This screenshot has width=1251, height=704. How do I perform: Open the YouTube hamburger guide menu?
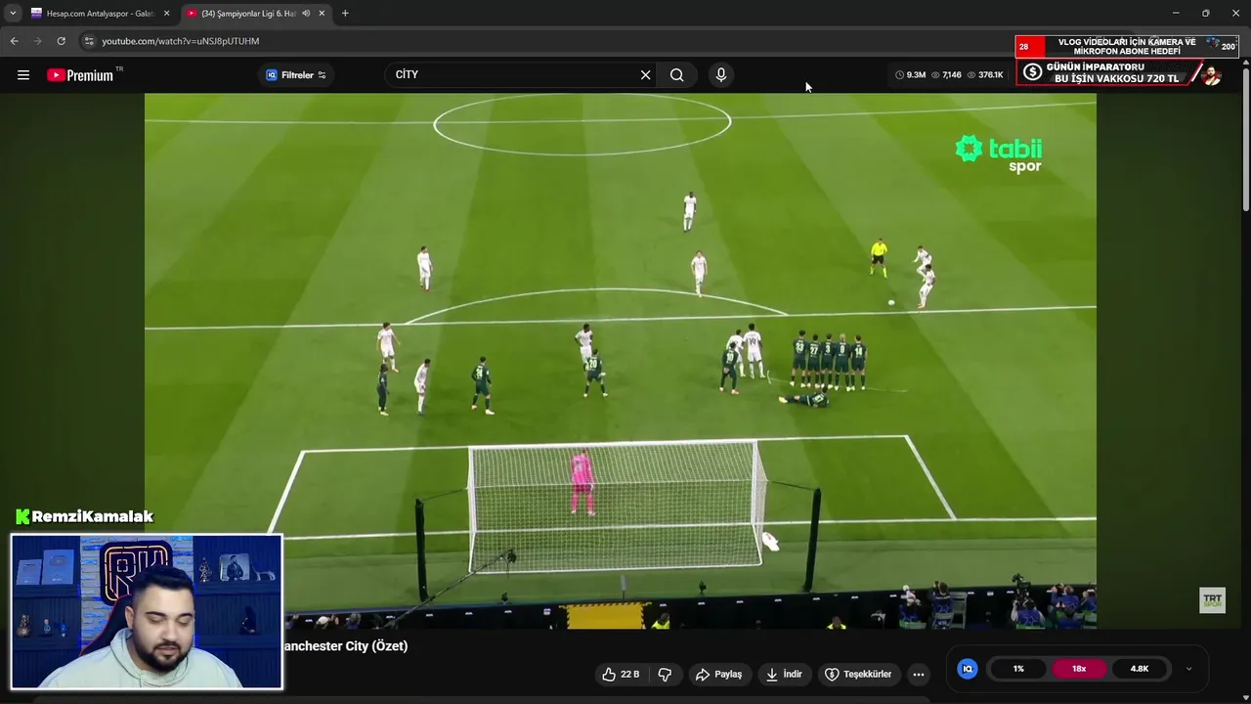pos(23,75)
